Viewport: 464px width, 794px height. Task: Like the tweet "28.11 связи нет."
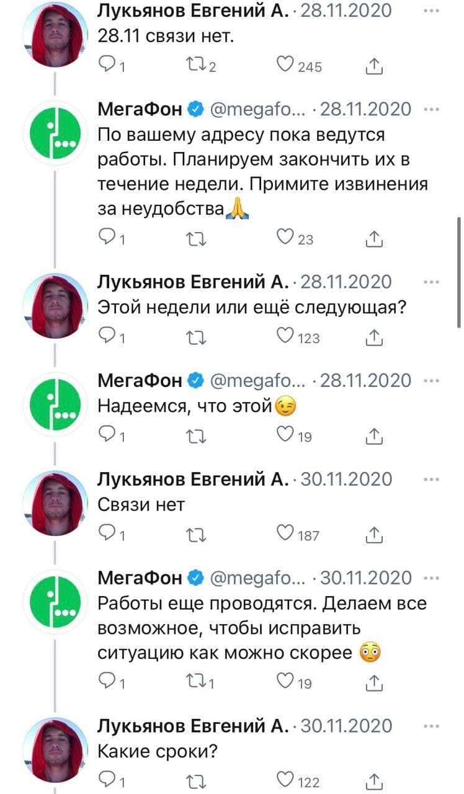point(285,65)
